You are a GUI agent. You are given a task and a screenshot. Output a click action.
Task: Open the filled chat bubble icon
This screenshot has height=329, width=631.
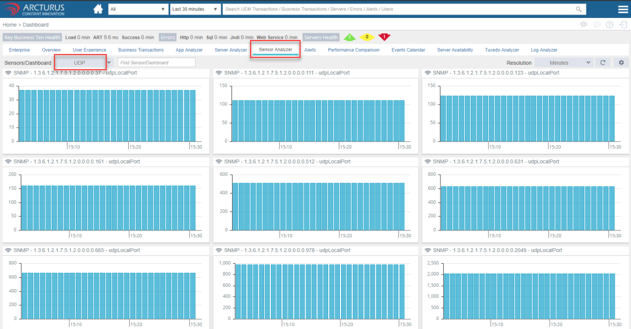click(x=584, y=25)
